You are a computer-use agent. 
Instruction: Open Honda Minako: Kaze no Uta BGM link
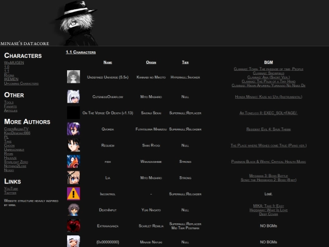pos(269,97)
